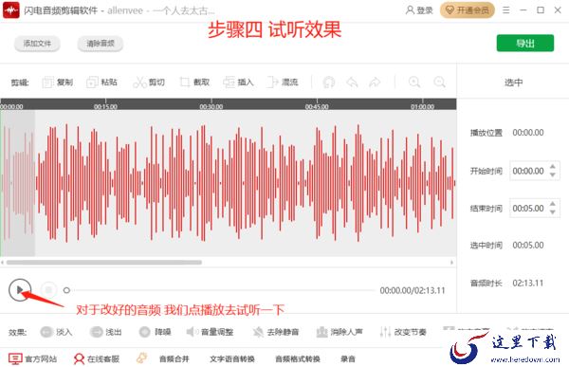Click the zoom in magnifier icon

pyautogui.click(x=414, y=83)
